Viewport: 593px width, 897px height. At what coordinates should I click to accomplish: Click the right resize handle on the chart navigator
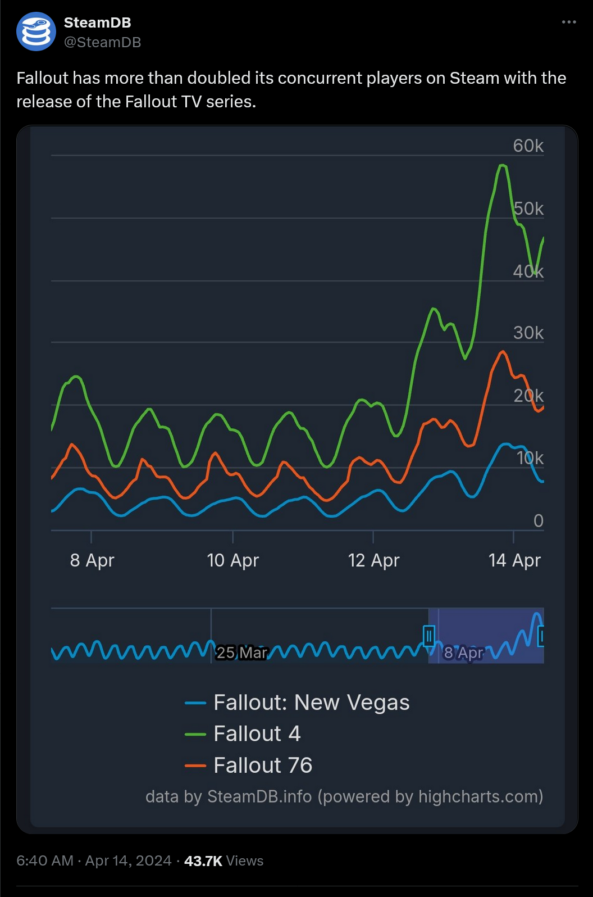(541, 636)
